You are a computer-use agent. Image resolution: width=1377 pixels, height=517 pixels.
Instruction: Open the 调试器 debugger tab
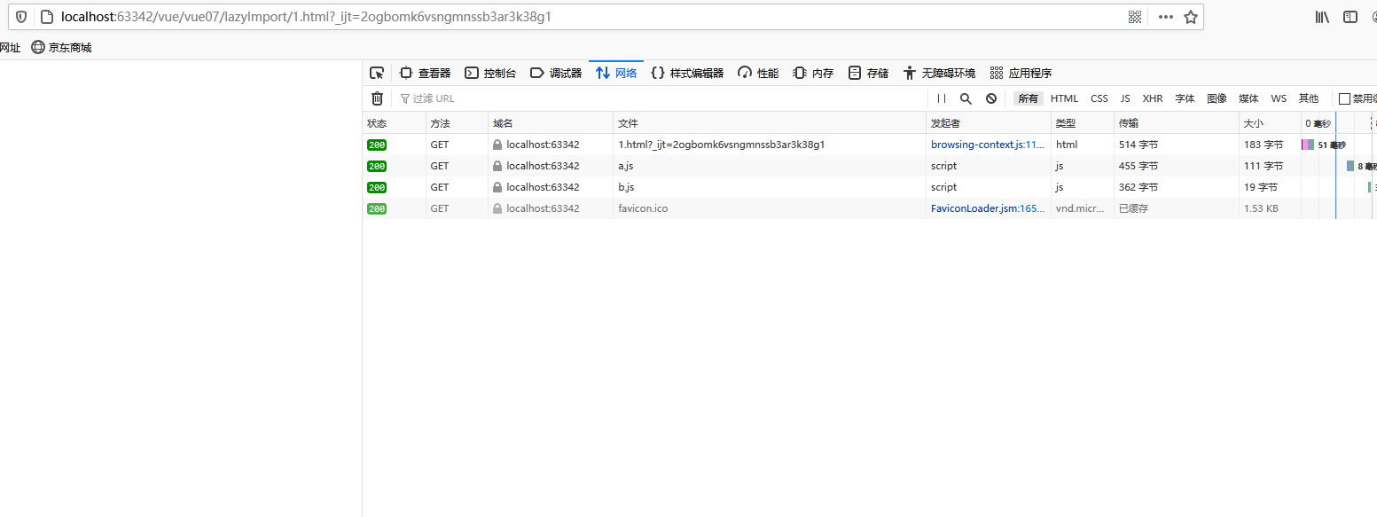(x=556, y=73)
